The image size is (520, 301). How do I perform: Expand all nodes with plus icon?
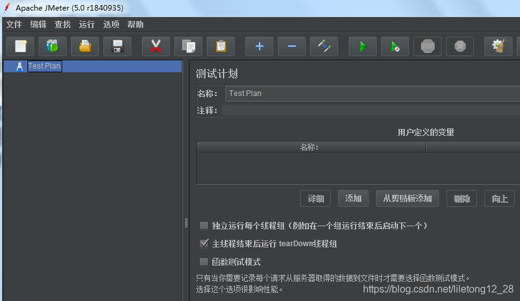pyautogui.click(x=259, y=46)
